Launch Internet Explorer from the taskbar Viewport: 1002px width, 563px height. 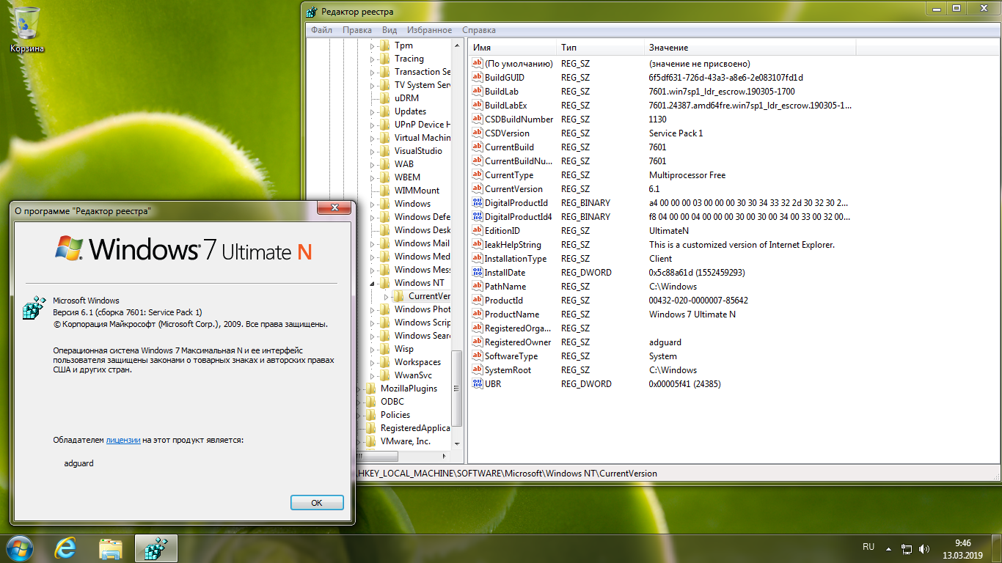click(66, 548)
